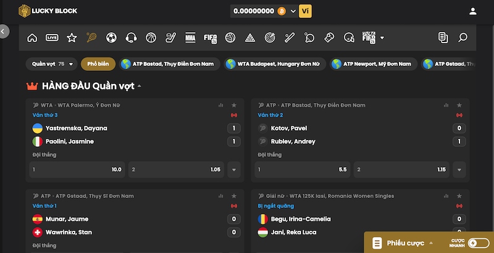Select the MMA sport icon
Viewport: 494px width, 253px height.
(190, 38)
